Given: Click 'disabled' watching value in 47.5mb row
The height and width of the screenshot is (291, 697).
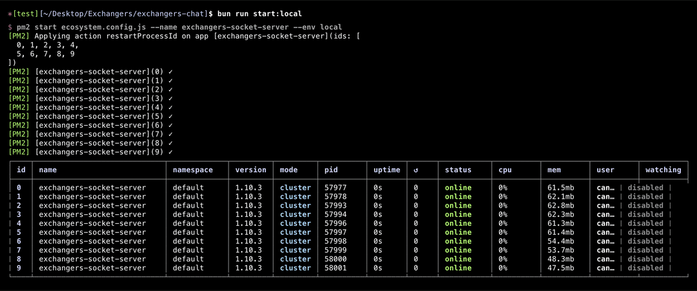Looking at the screenshot, I should [645, 268].
